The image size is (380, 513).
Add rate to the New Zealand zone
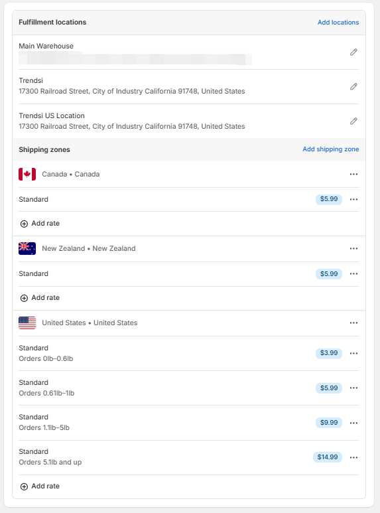(40, 298)
